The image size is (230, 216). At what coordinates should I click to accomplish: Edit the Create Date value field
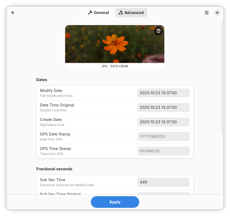[x=163, y=122]
